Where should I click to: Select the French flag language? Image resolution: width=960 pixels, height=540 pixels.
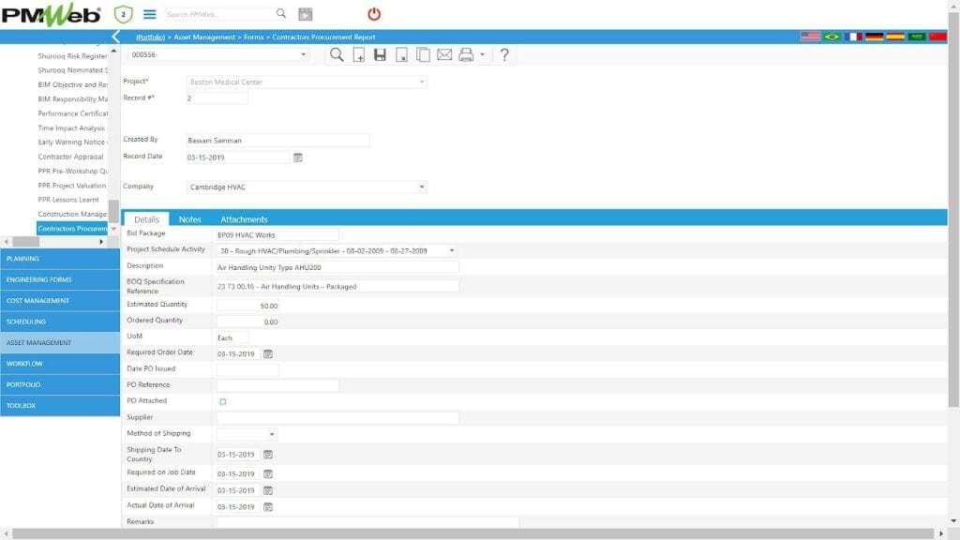click(853, 37)
